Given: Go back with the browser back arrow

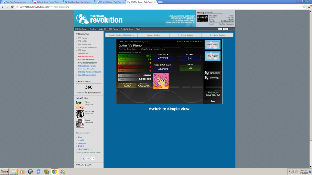Looking at the screenshot, I should tap(3, 7).
